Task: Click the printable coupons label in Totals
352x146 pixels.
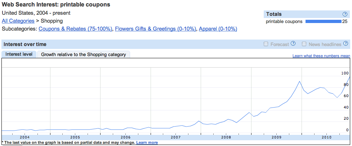Action: click(284, 22)
